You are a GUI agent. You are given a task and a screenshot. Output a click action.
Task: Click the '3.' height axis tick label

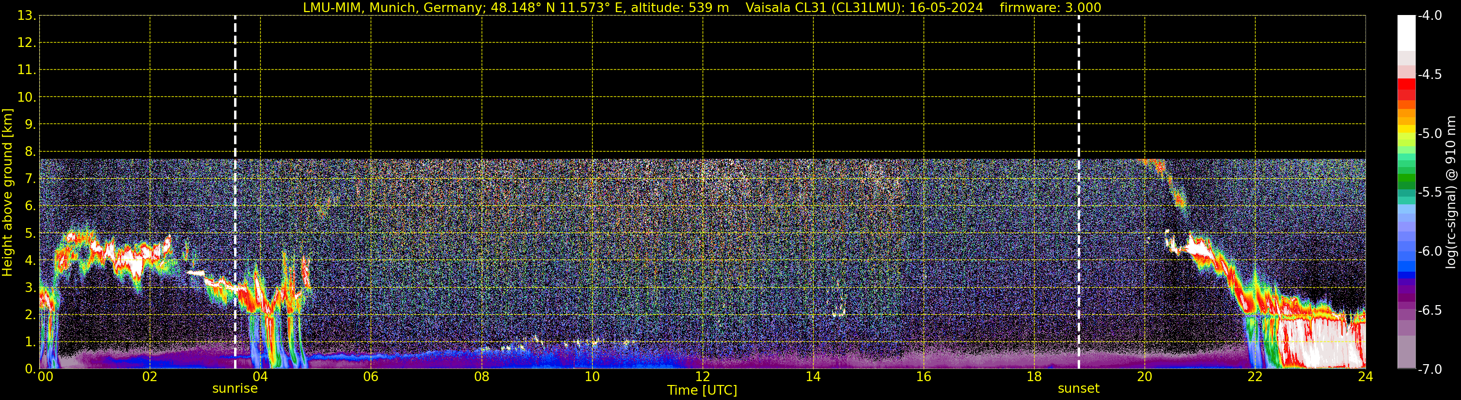30,288
